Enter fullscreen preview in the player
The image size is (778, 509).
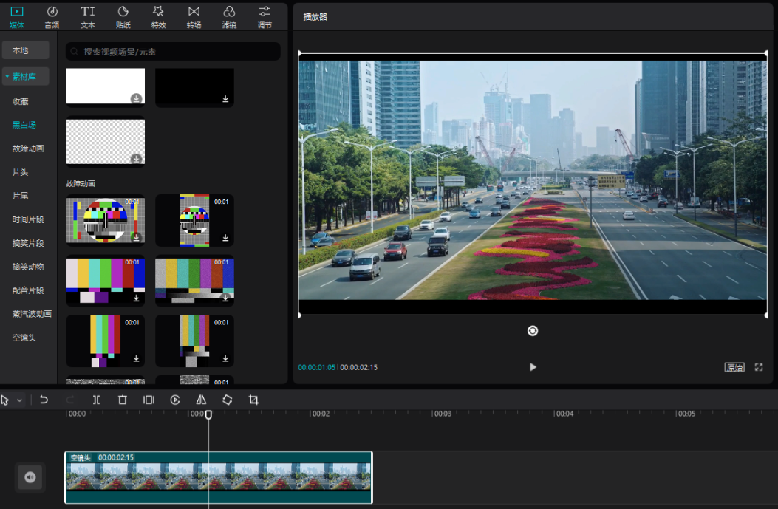tap(759, 367)
